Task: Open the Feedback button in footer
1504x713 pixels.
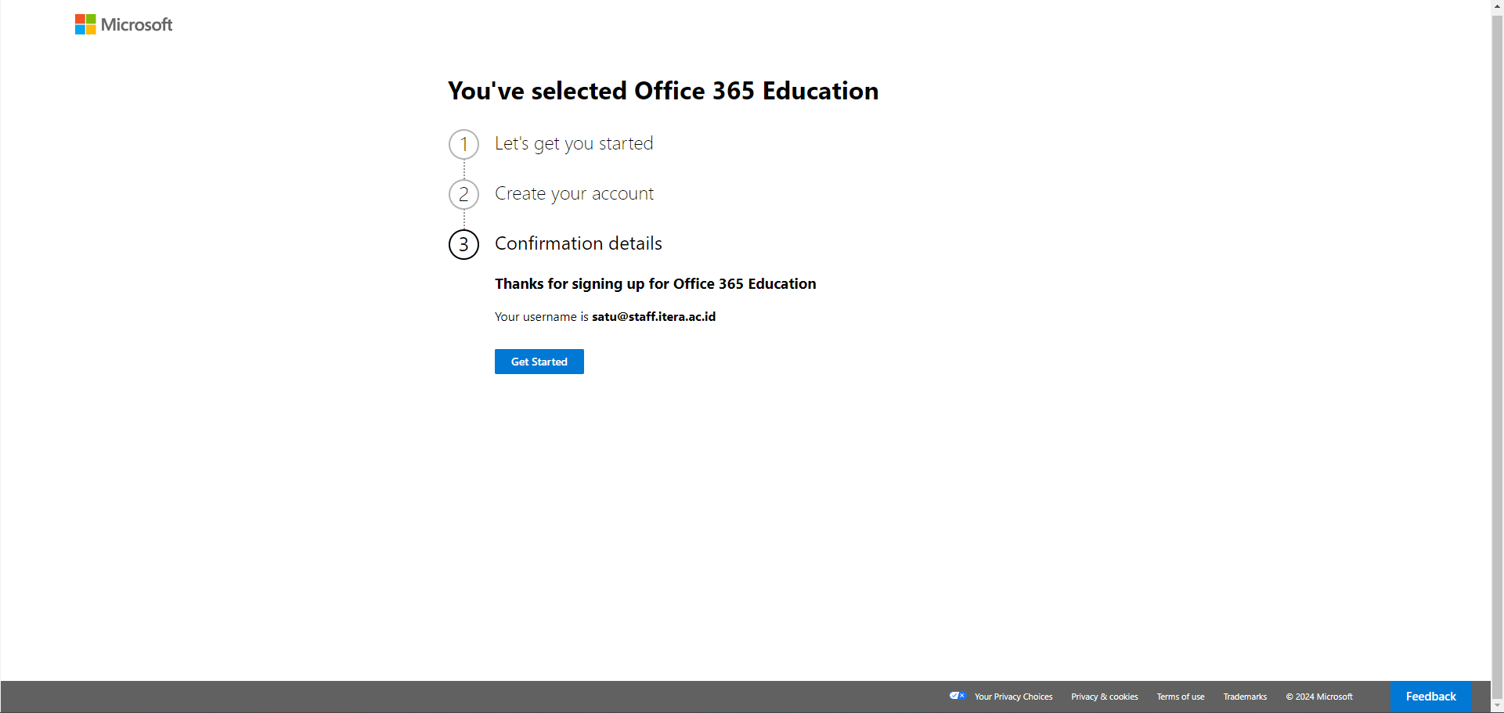Action: point(1430,697)
